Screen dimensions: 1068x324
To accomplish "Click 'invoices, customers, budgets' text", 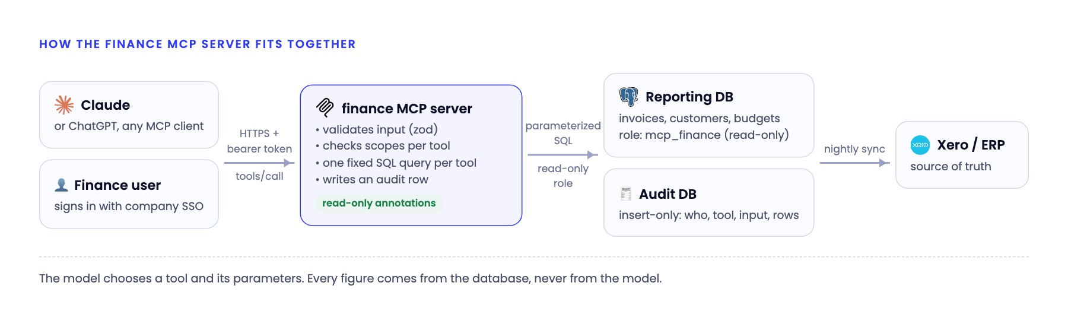I will [700, 118].
